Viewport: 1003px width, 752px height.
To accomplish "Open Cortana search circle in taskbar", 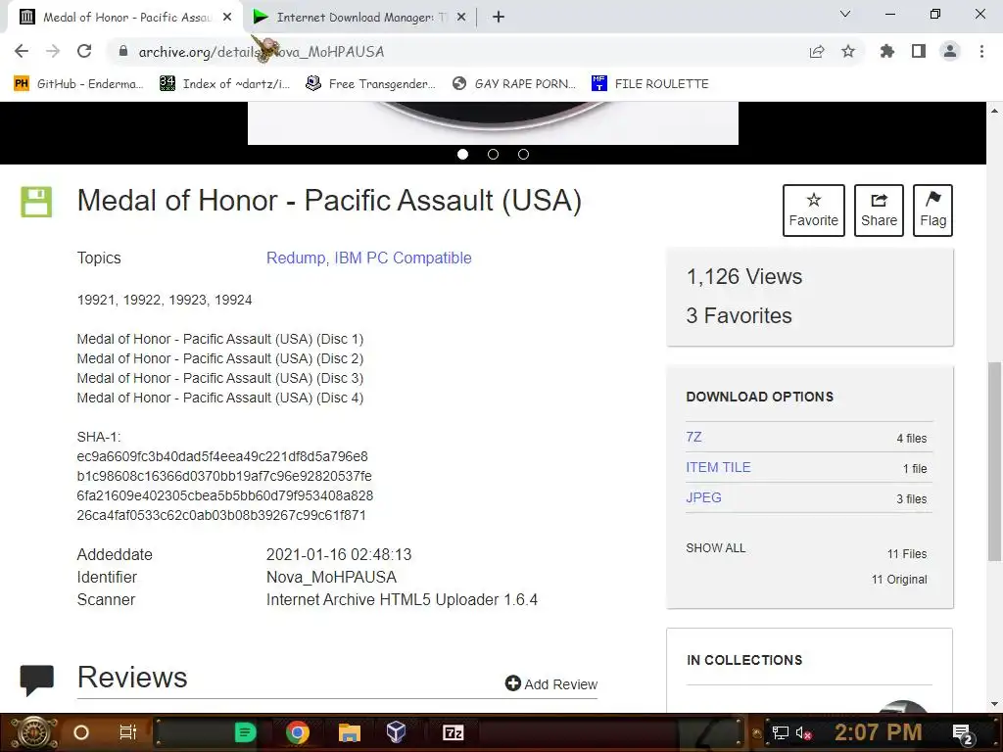I will (81, 732).
